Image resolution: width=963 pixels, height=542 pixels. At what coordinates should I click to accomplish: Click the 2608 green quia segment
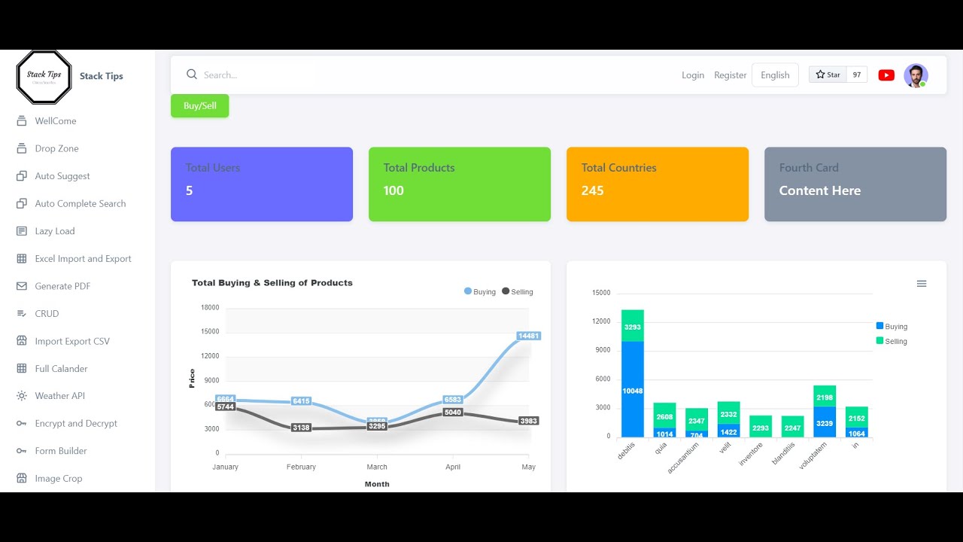[664, 416]
